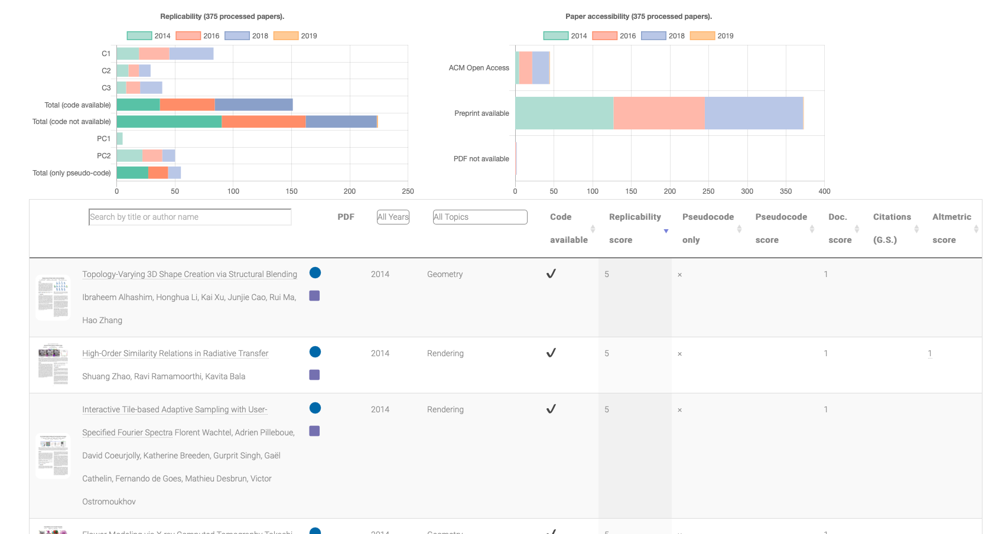Sort by Pseudocode only column arrows
This screenshot has height=534, width=989.
[x=739, y=229]
